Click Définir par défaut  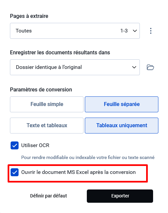(48, 196)
